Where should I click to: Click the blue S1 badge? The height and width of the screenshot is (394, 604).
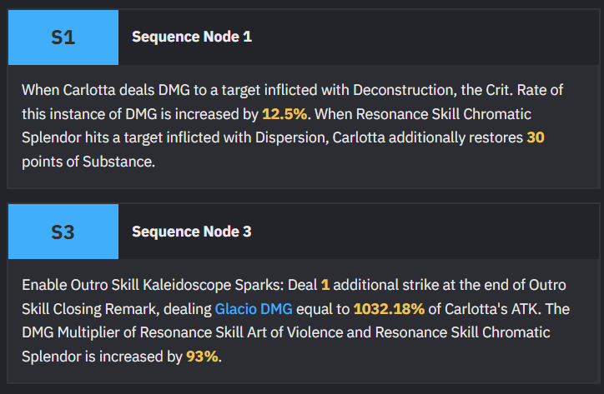pyautogui.click(x=63, y=37)
